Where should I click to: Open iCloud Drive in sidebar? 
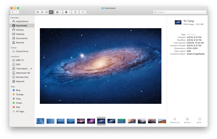(22, 51)
